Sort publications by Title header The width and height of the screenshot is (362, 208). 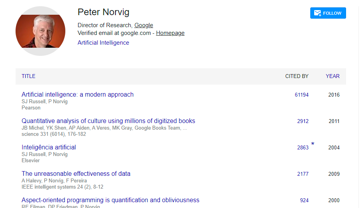(28, 76)
